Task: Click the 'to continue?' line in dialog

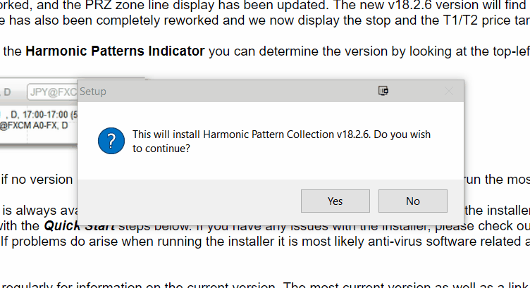Action: click(x=161, y=148)
